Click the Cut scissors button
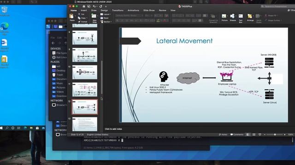Image resolution: width=295 pixels, height=165 pixels. coord(81,14)
